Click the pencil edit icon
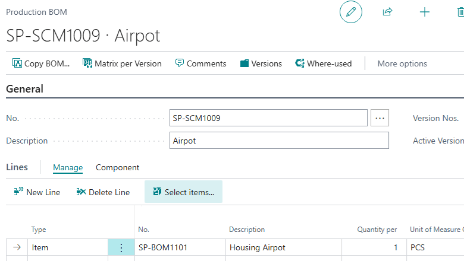The height and width of the screenshot is (261, 464). (x=351, y=12)
